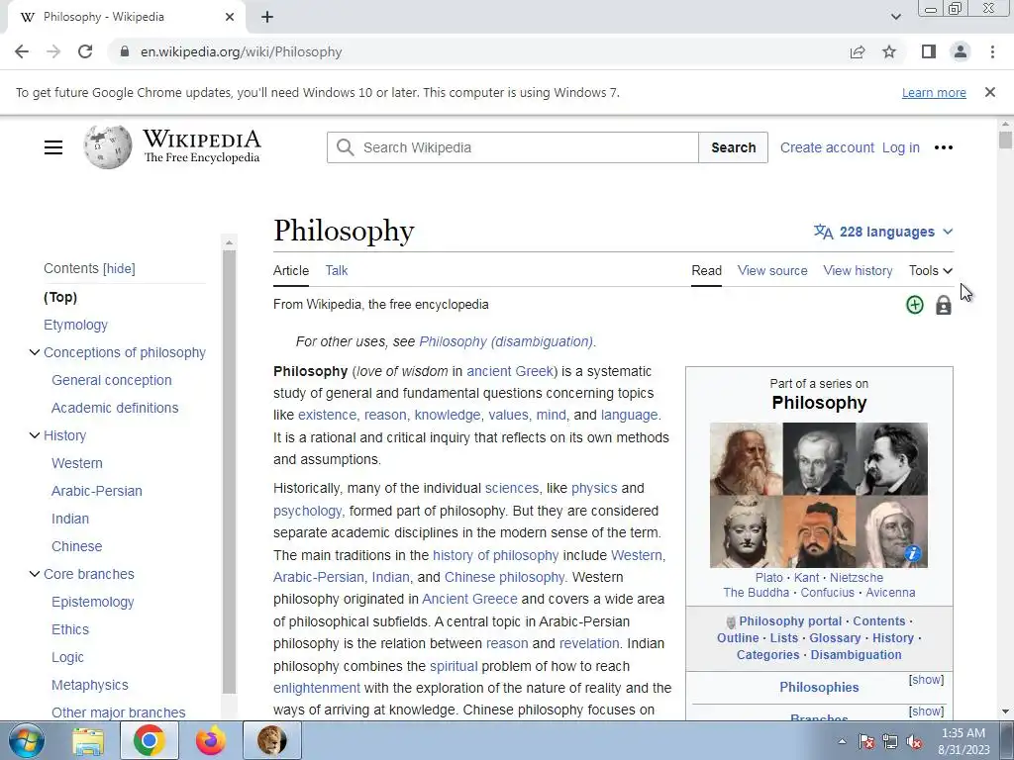Open a new tab with plus button
This screenshot has width=1014, height=760.
(267, 17)
